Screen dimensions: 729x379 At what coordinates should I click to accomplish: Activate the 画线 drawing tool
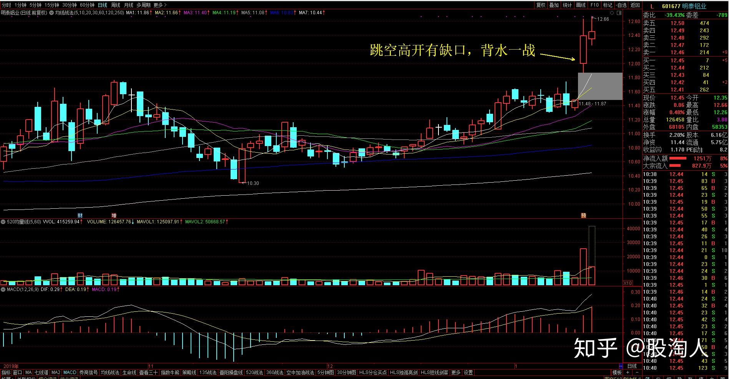[581, 5]
